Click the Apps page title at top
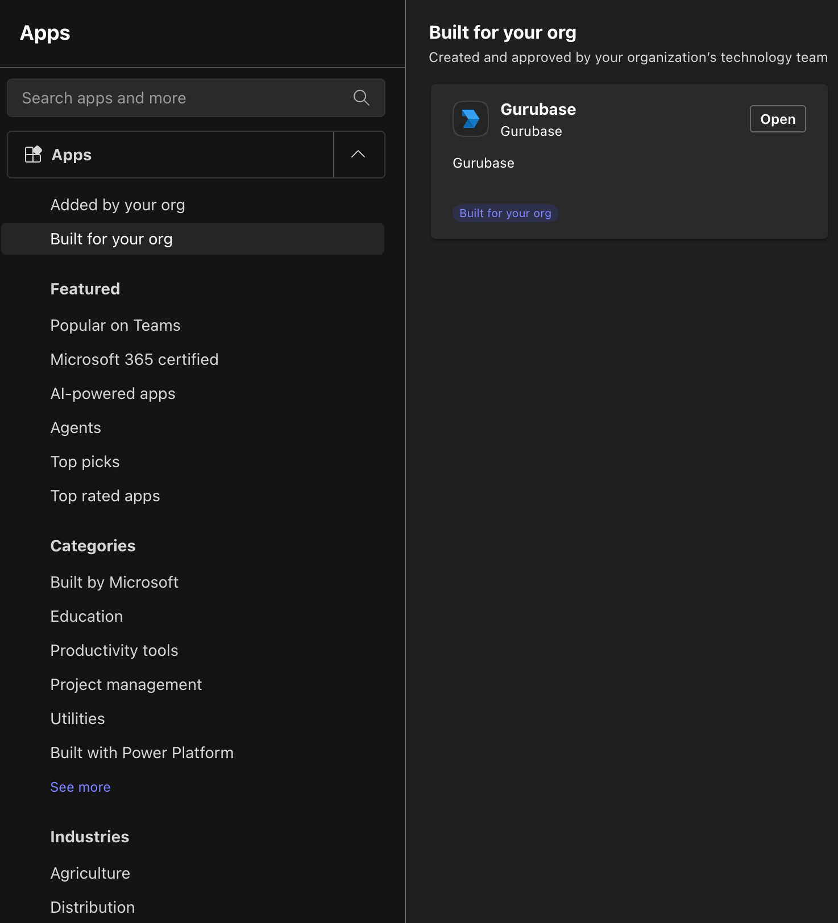Viewport: 838px width, 923px height. click(45, 33)
